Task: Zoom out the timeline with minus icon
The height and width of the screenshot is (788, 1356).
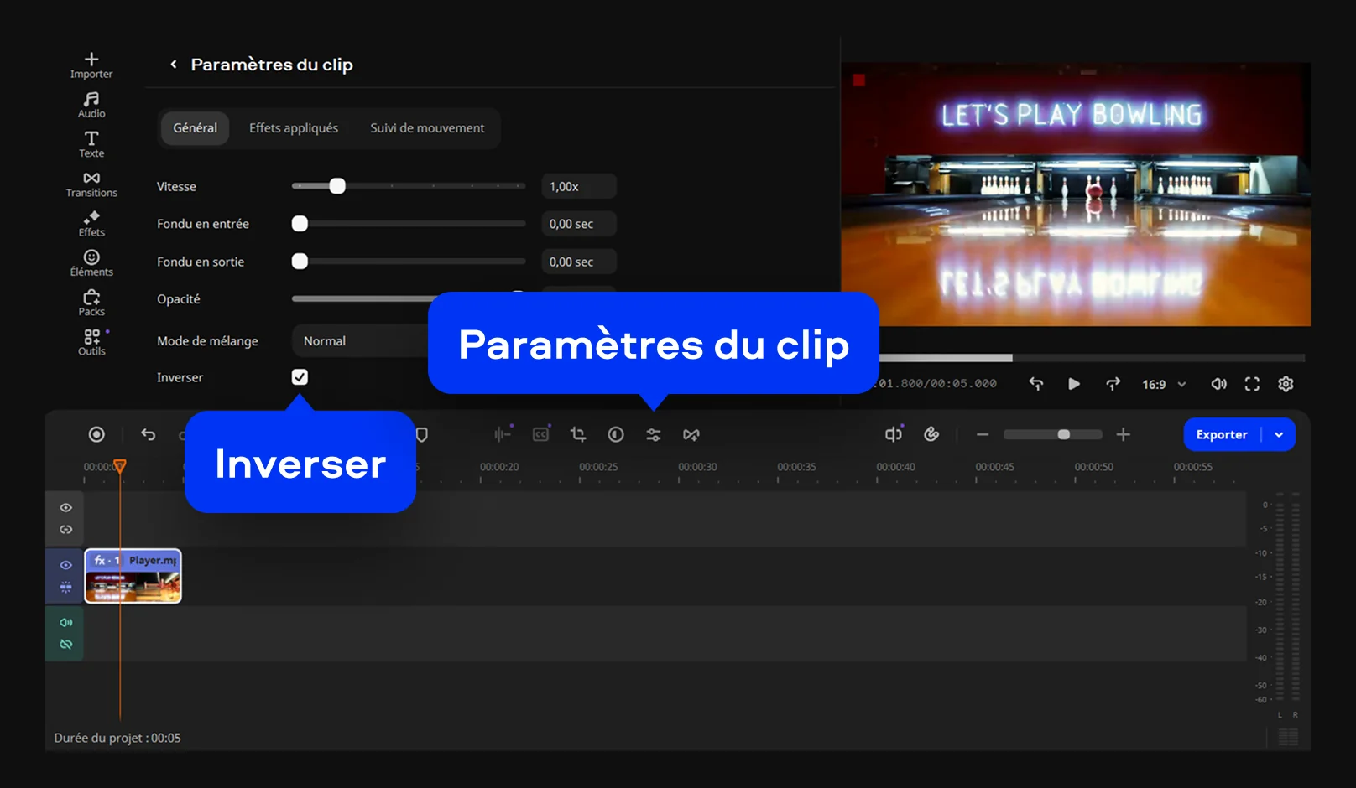Action: click(983, 434)
